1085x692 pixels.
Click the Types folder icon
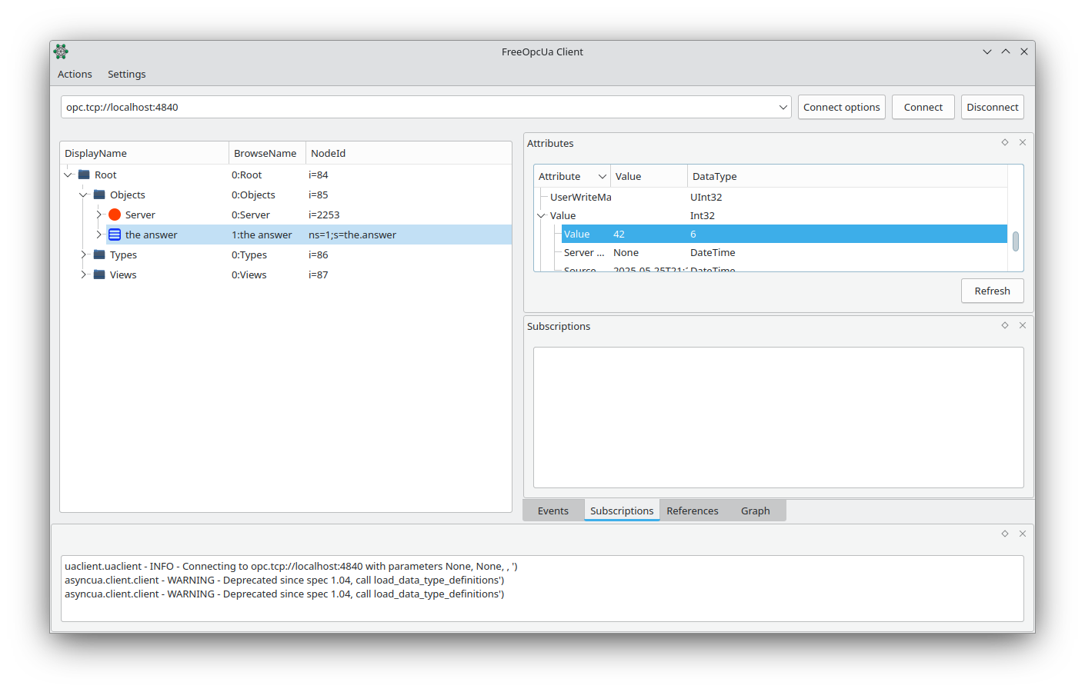(x=99, y=255)
